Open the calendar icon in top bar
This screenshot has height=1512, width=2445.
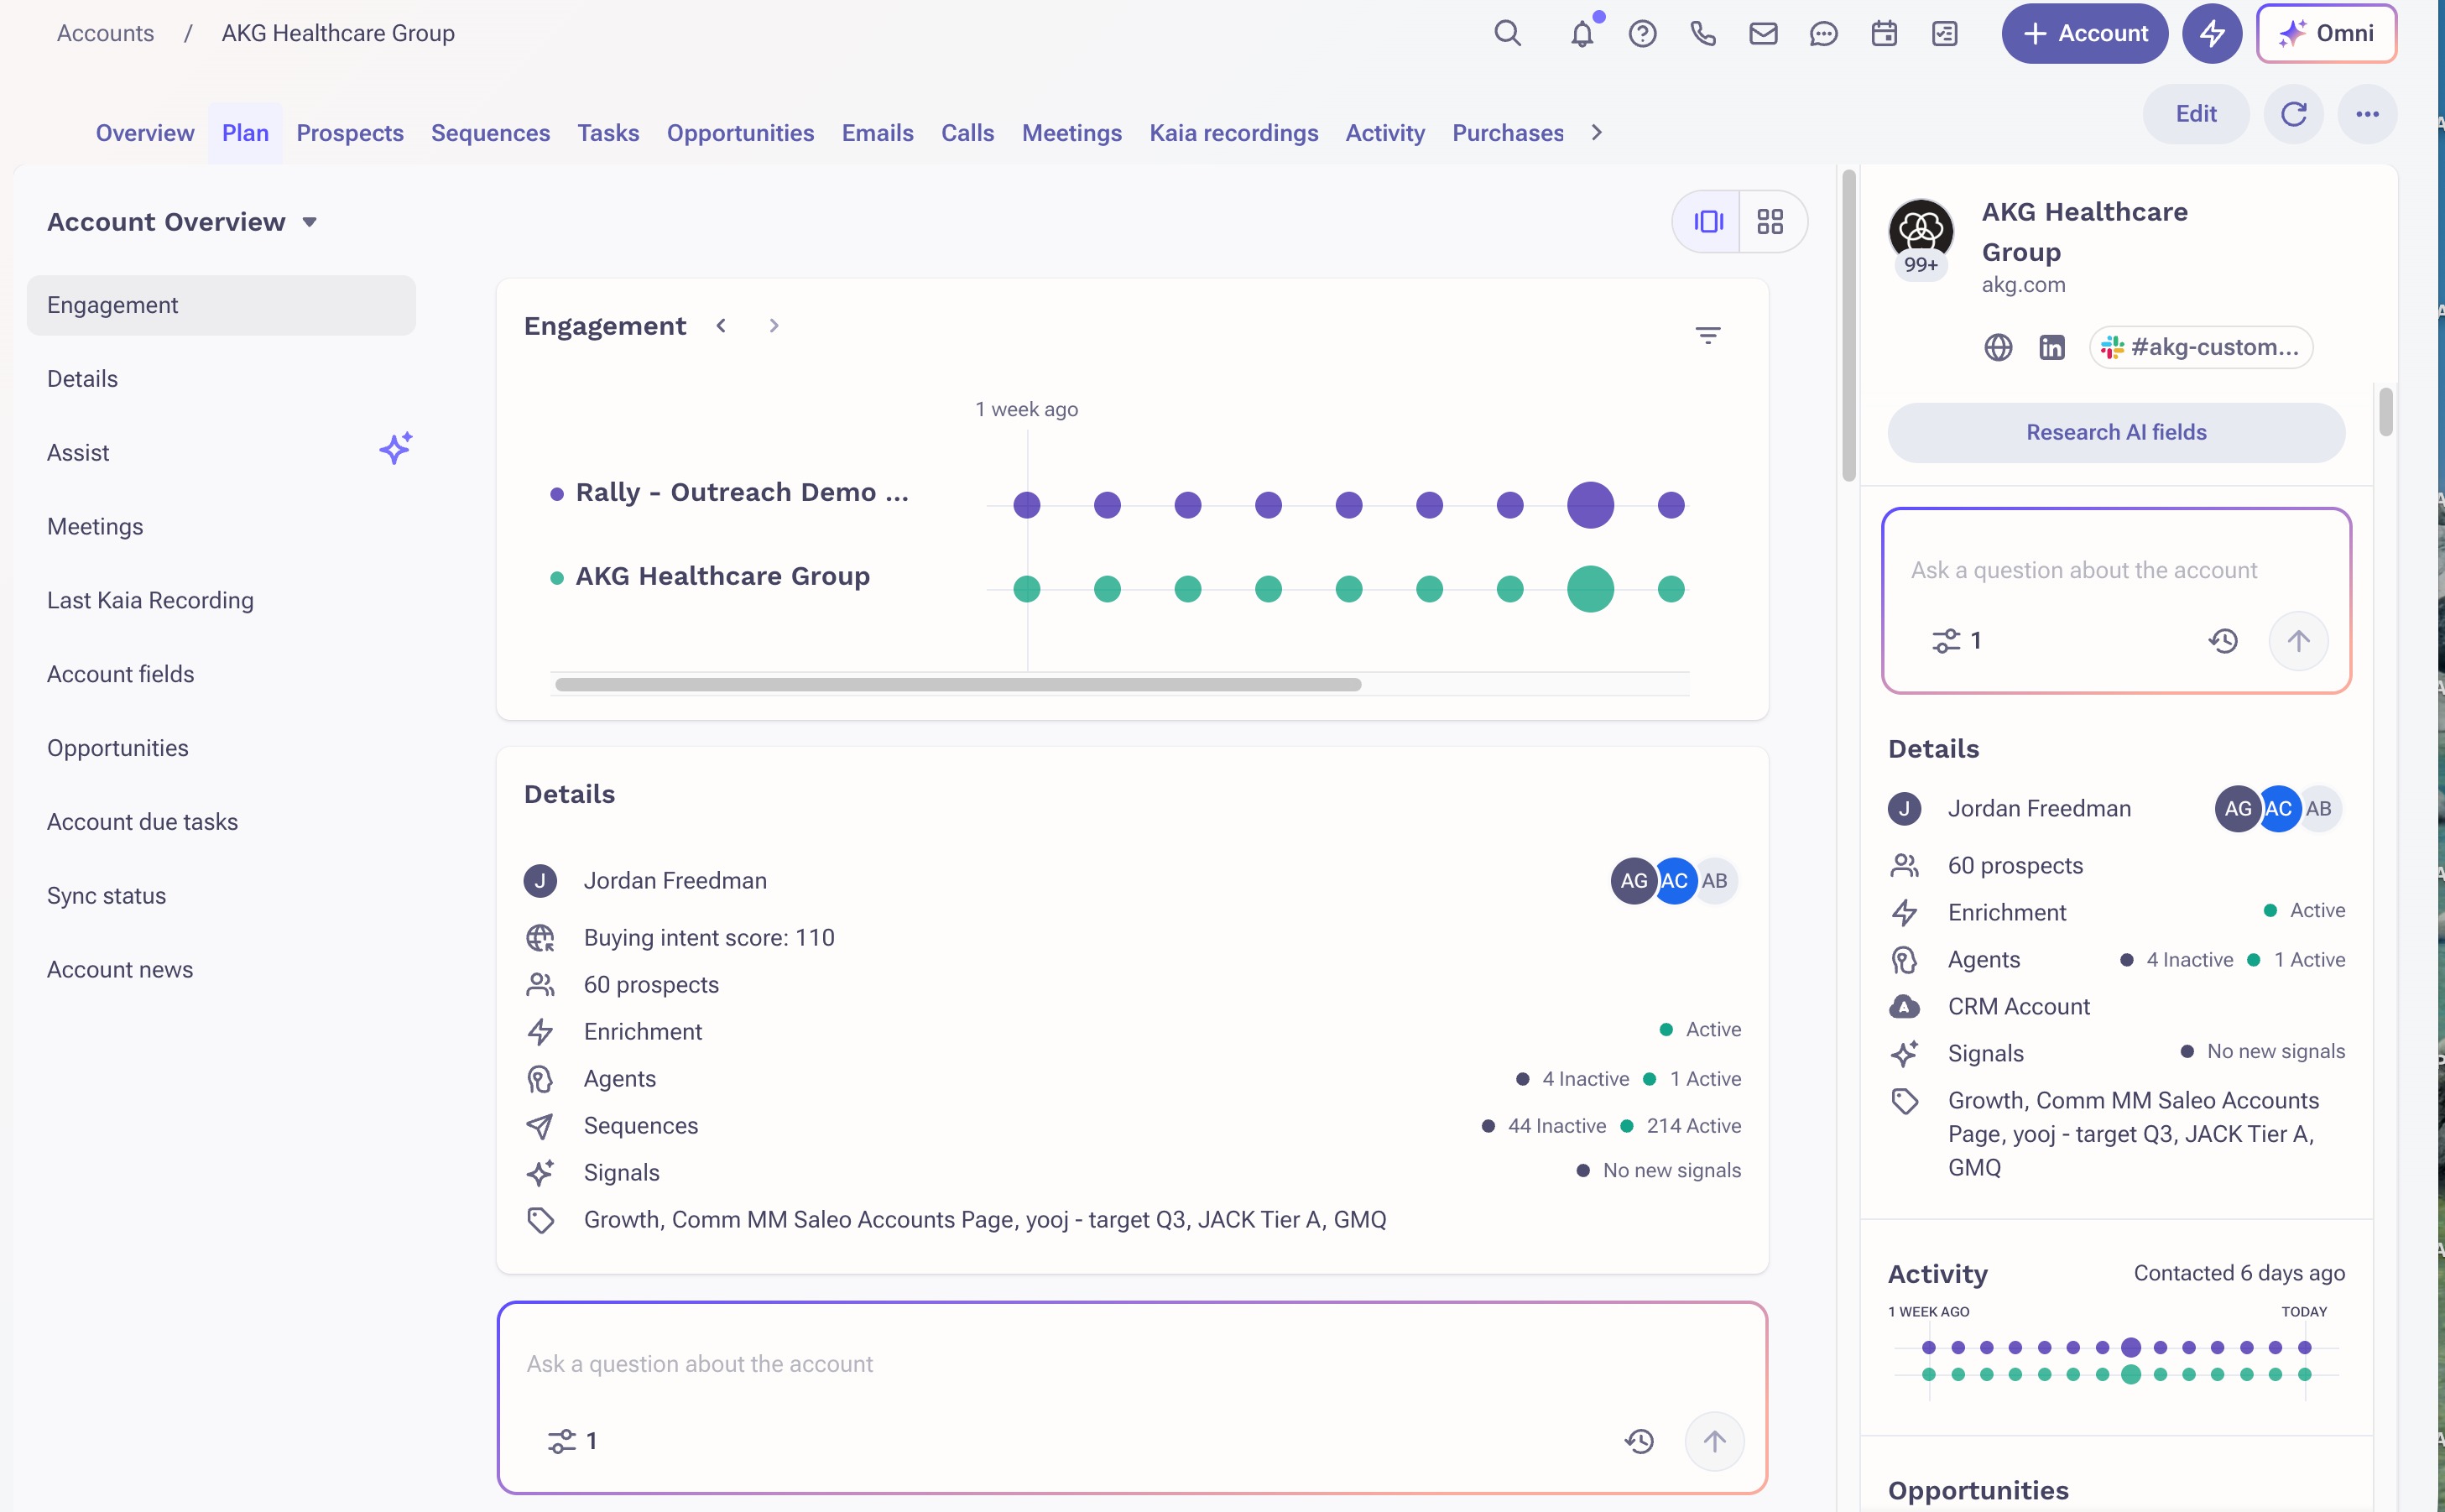point(1884,34)
